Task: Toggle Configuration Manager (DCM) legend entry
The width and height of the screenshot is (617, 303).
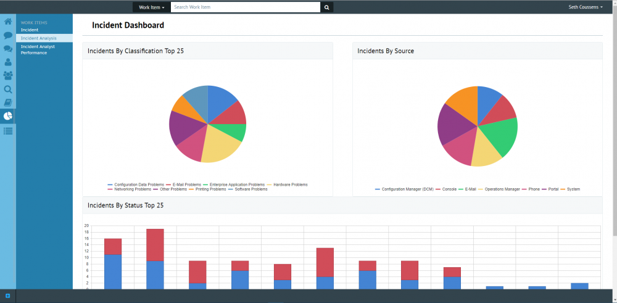Action: click(404, 189)
